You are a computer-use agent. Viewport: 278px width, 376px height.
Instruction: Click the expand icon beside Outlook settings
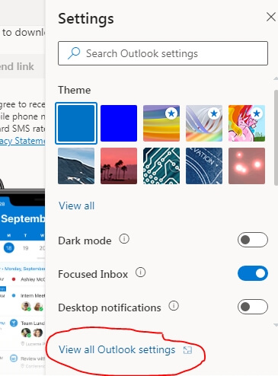(187, 350)
